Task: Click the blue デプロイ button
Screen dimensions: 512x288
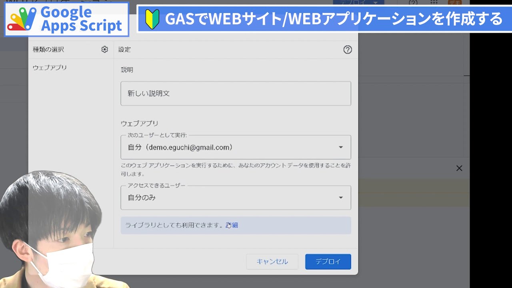Action: coord(328,262)
